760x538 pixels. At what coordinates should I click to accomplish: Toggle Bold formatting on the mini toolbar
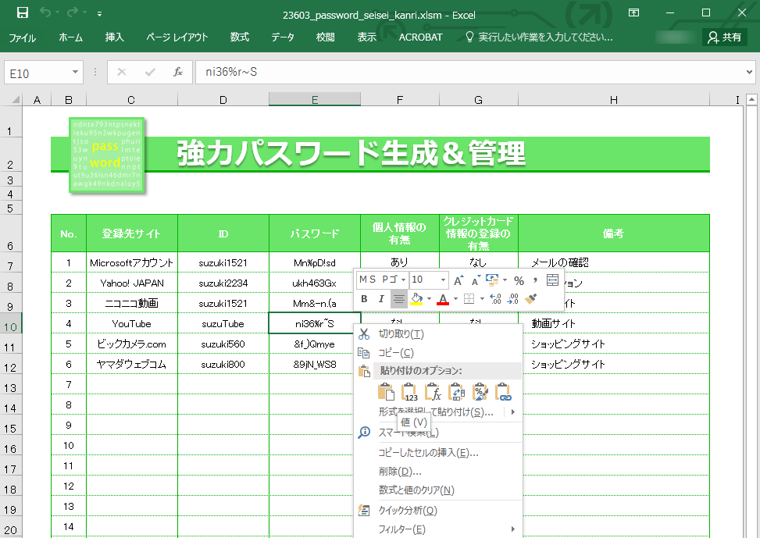[x=365, y=299]
